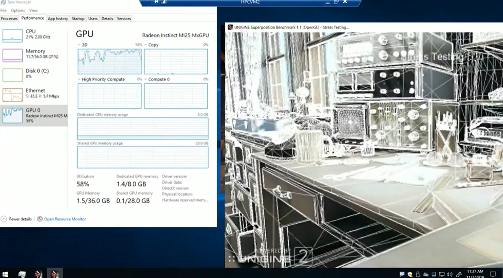Open the Copy engine graph dropdown
Screen dimensions: 503x278
pyautogui.click(x=146, y=45)
